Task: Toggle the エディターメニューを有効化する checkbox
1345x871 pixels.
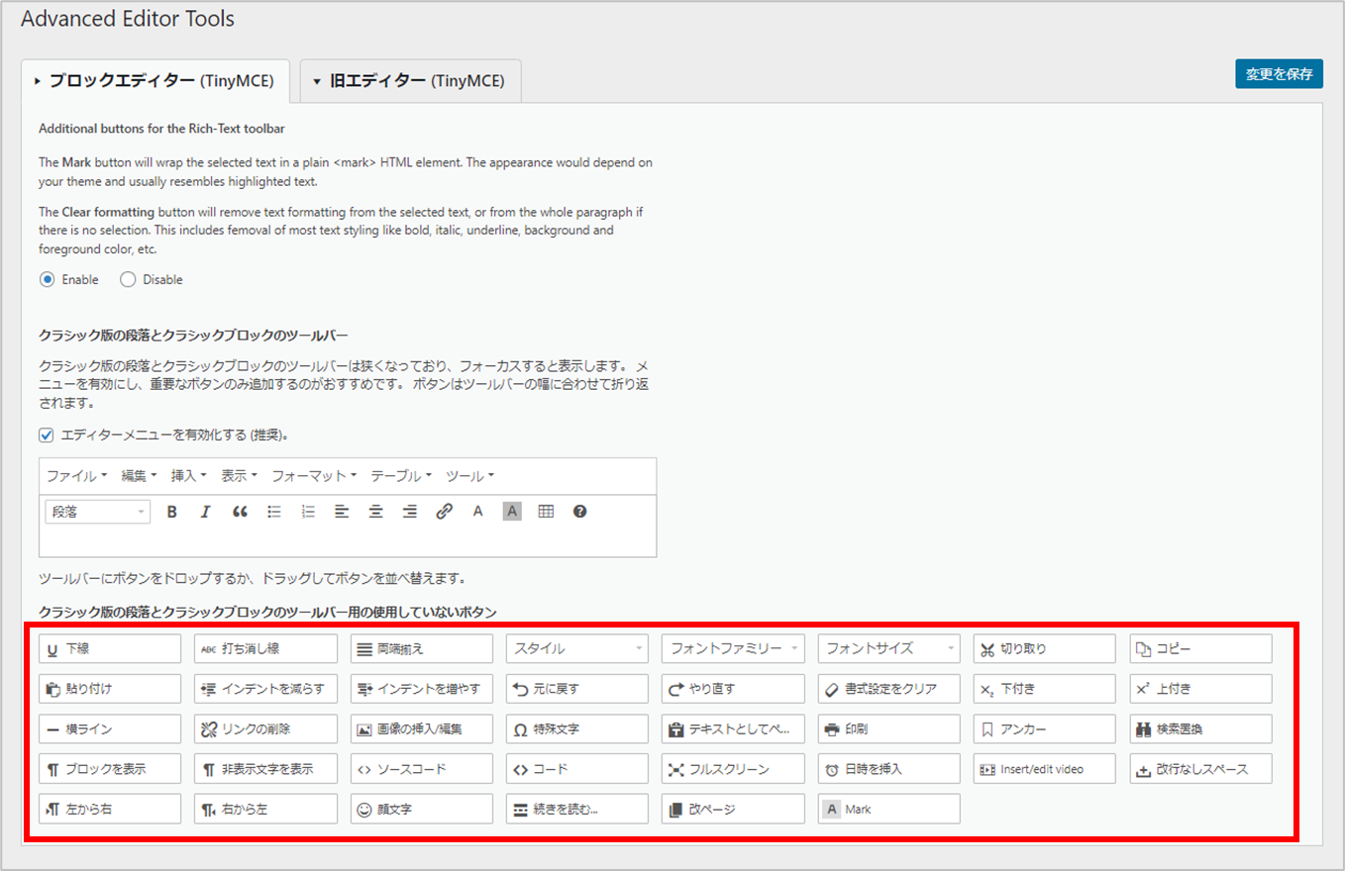Action: tap(46, 435)
